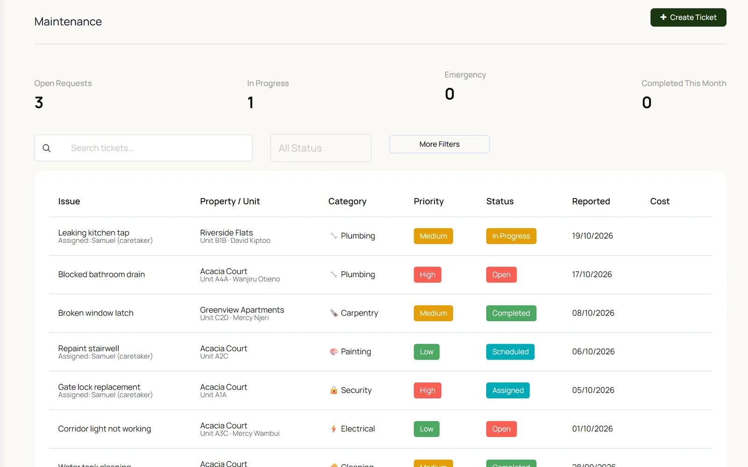Click the Open badge for Corridor light row
This screenshot has height=467, width=748.
pos(501,429)
